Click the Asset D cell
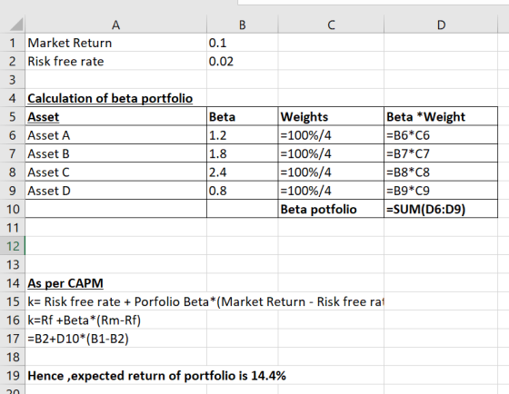 [116, 191]
